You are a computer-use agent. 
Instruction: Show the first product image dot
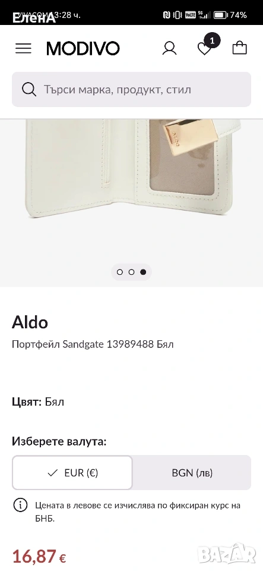point(120,272)
